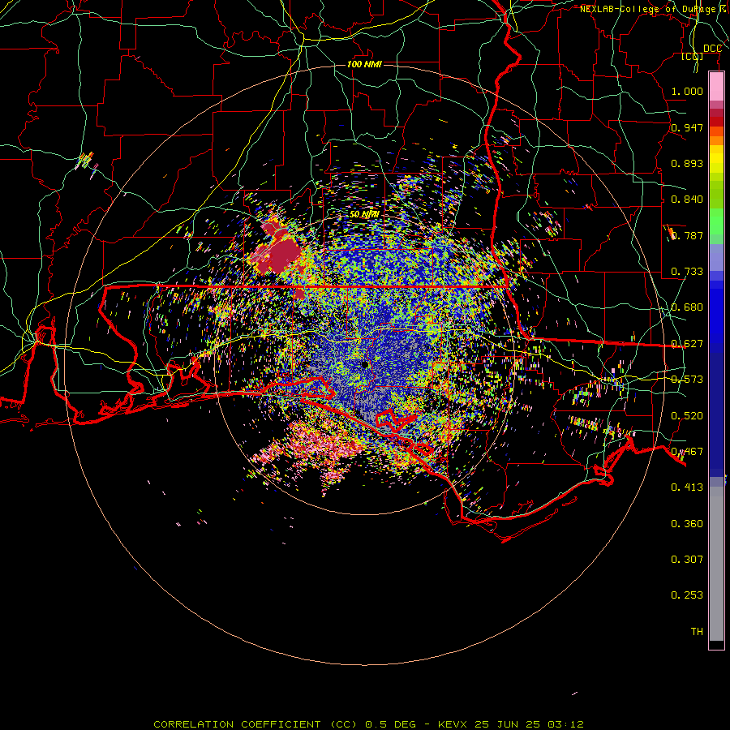The height and width of the screenshot is (730, 730).
Task: Click the 0.893 value on the color scale
Action: coord(687,163)
